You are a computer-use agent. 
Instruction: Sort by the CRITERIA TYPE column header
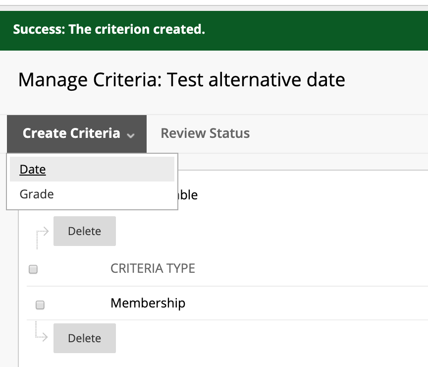tap(153, 268)
